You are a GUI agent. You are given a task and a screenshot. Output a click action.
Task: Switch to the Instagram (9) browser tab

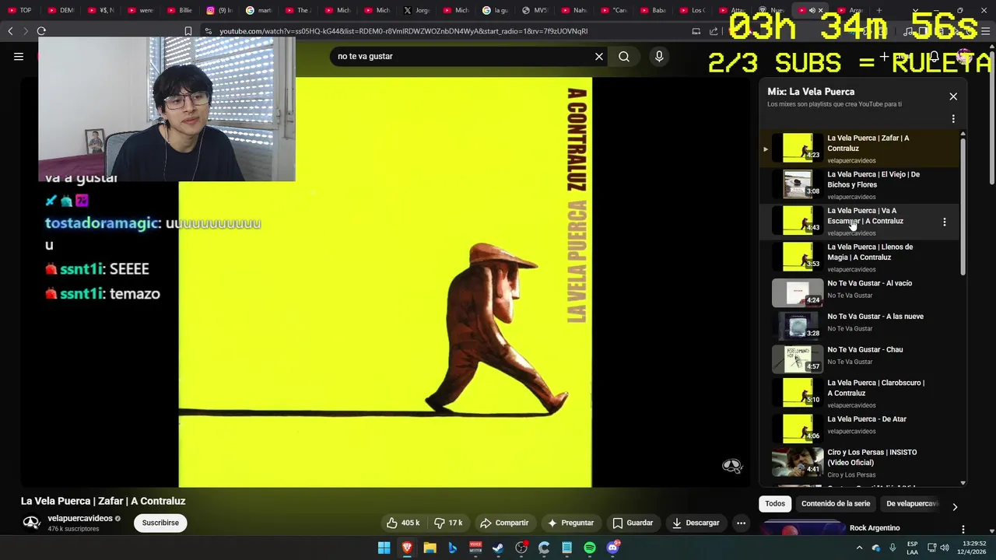coord(219,10)
